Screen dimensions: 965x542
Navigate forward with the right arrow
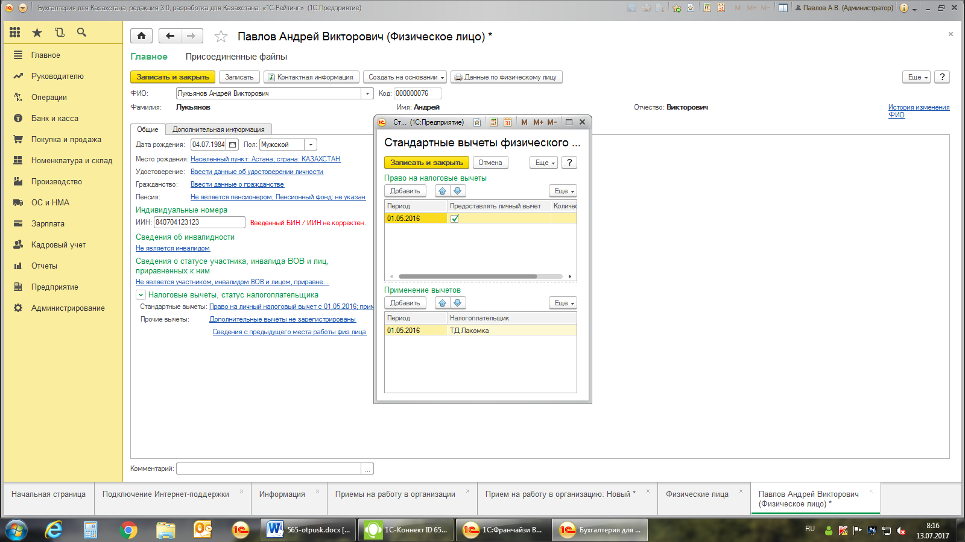(x=191, y=36)
